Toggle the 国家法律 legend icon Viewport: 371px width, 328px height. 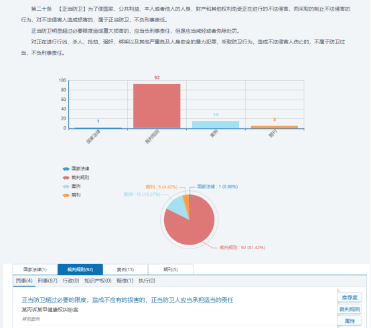coord(66,169)
